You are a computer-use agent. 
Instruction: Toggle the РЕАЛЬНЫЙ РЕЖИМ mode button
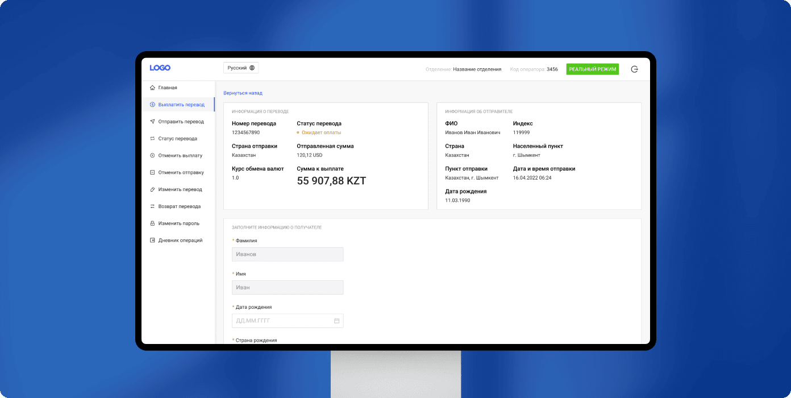coord(592,69)
